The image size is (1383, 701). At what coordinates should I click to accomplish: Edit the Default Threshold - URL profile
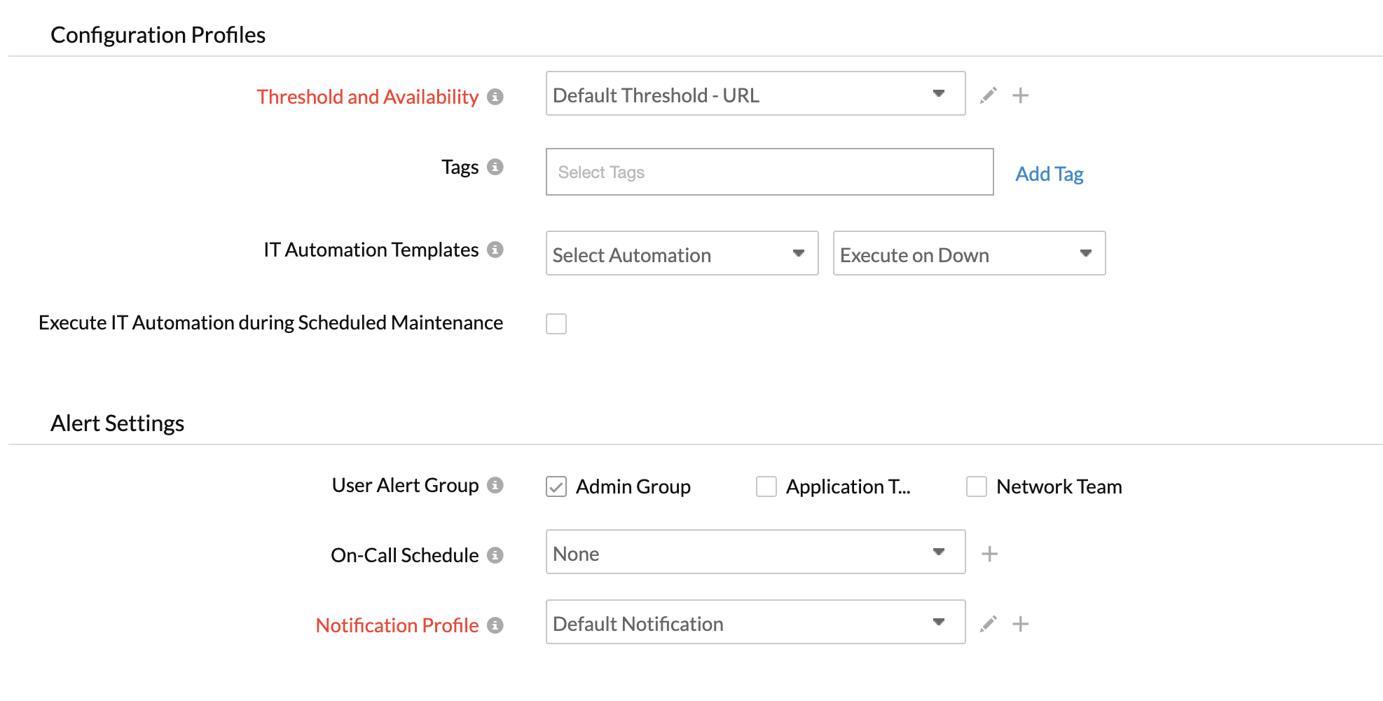988,95
